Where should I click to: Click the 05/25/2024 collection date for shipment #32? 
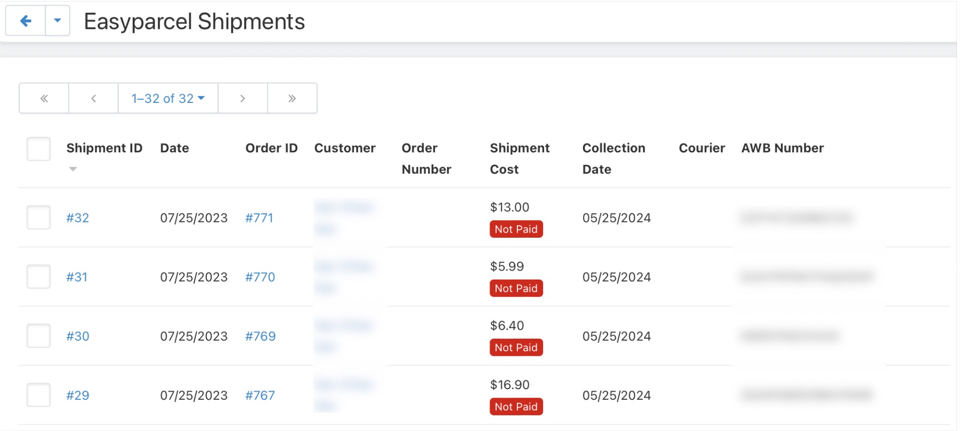click(x=617, y=218)
